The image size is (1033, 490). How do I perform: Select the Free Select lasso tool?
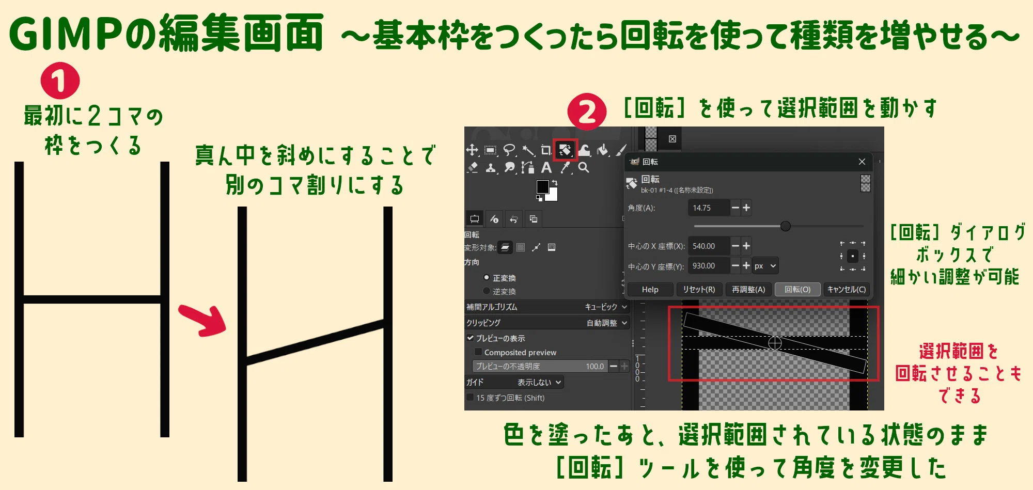tap(509, 150)
